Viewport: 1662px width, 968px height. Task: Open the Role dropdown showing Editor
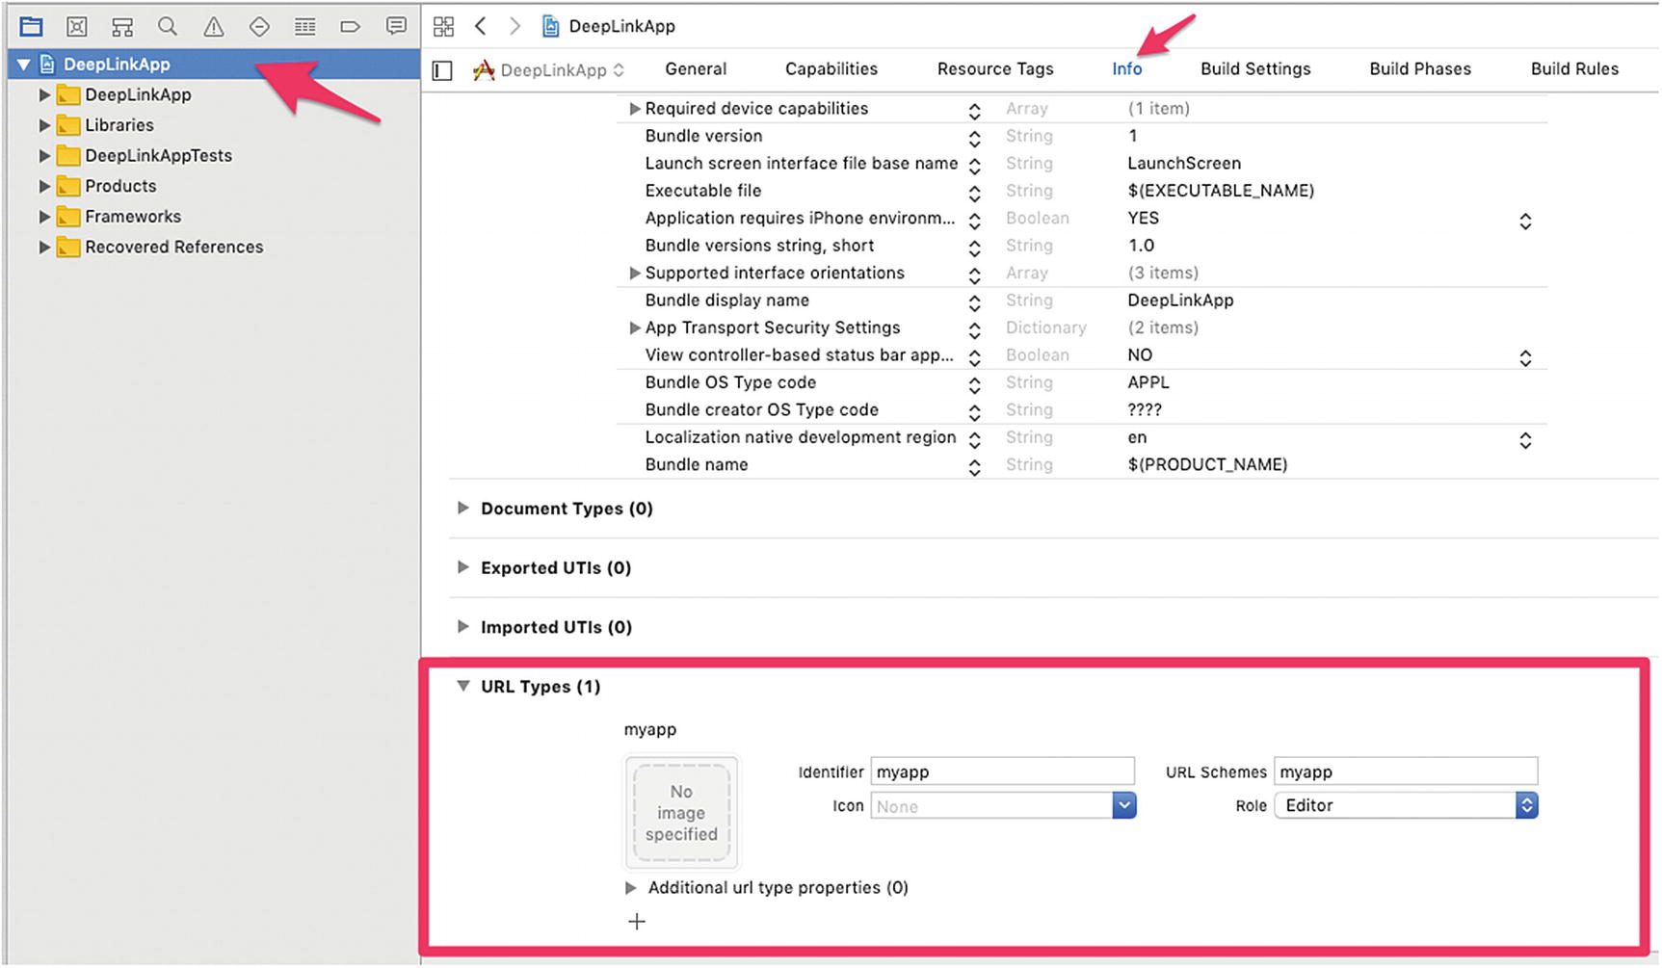click(x=1405, y=805)
